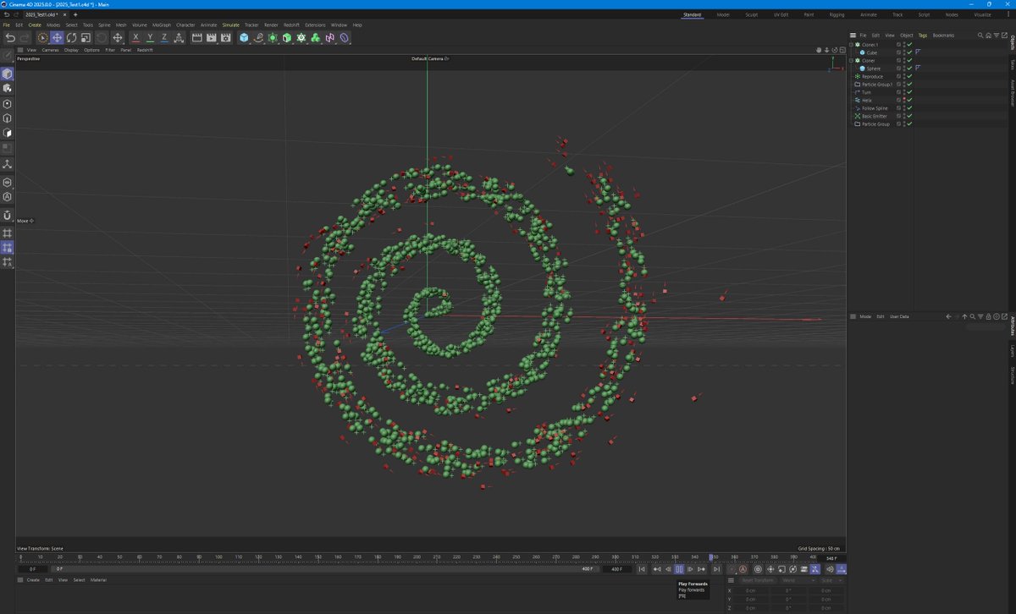
Task: Click the Undo arrow icon
Action: [x=10, y=38]
